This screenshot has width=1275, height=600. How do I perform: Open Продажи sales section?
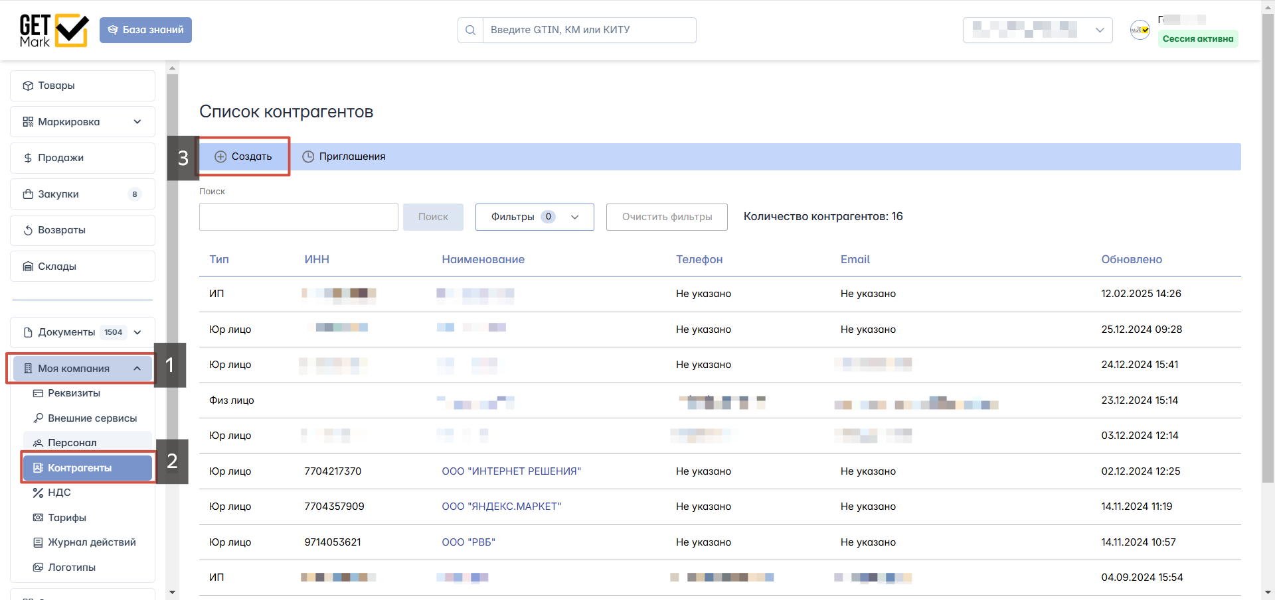click(82, 158)
